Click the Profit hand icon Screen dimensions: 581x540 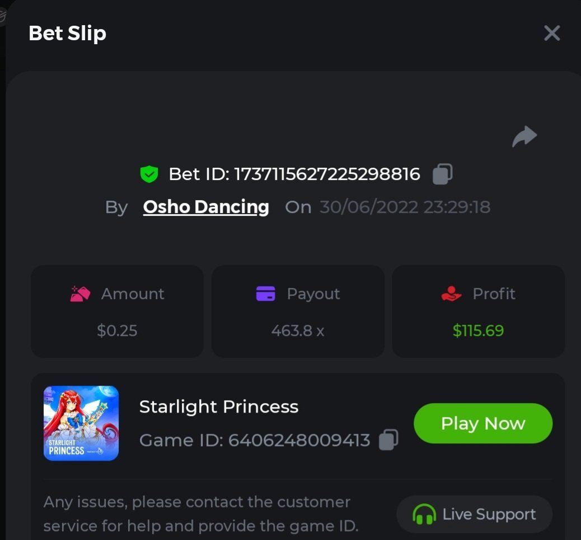click(x=451, y=293)
